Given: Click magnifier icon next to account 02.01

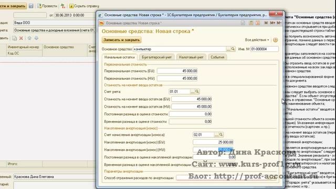Looking at the screenshot, I should [221, 135].
